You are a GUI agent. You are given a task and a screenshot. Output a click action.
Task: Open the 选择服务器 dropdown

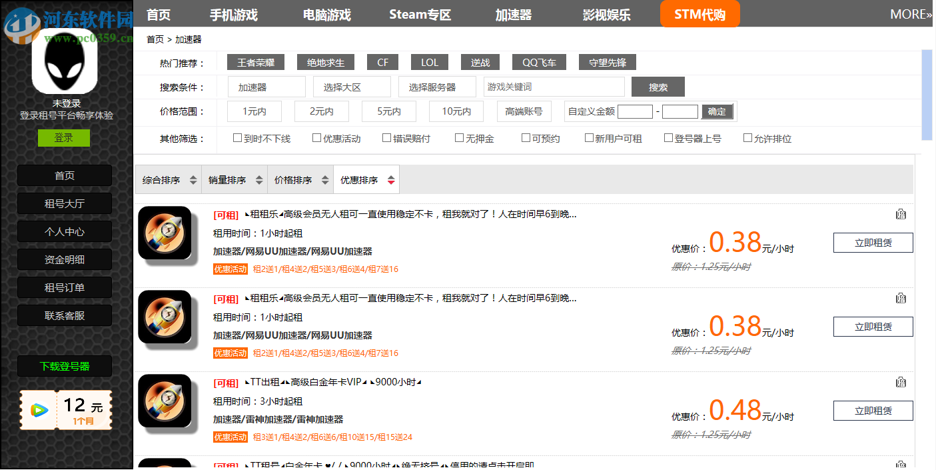tap(437, 87)
